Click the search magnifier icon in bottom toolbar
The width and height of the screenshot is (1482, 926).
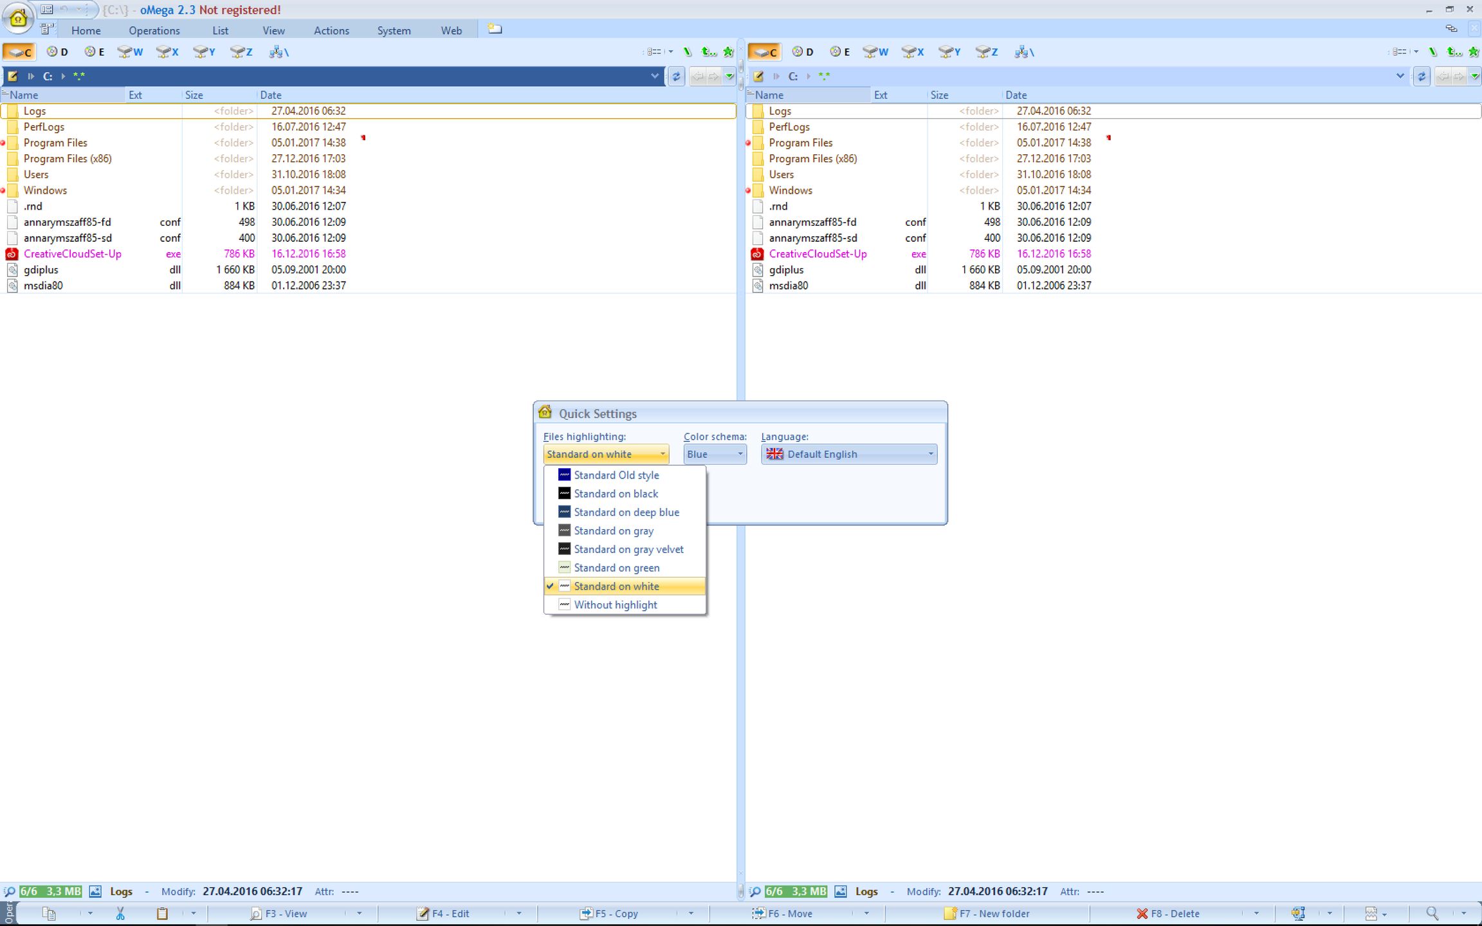1432,913
